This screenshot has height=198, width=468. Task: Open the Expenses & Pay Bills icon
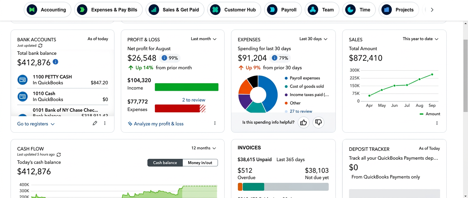[x=82, y=10]
